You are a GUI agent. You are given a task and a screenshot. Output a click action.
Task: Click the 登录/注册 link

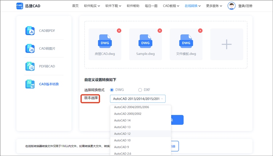tap(245, 6)
